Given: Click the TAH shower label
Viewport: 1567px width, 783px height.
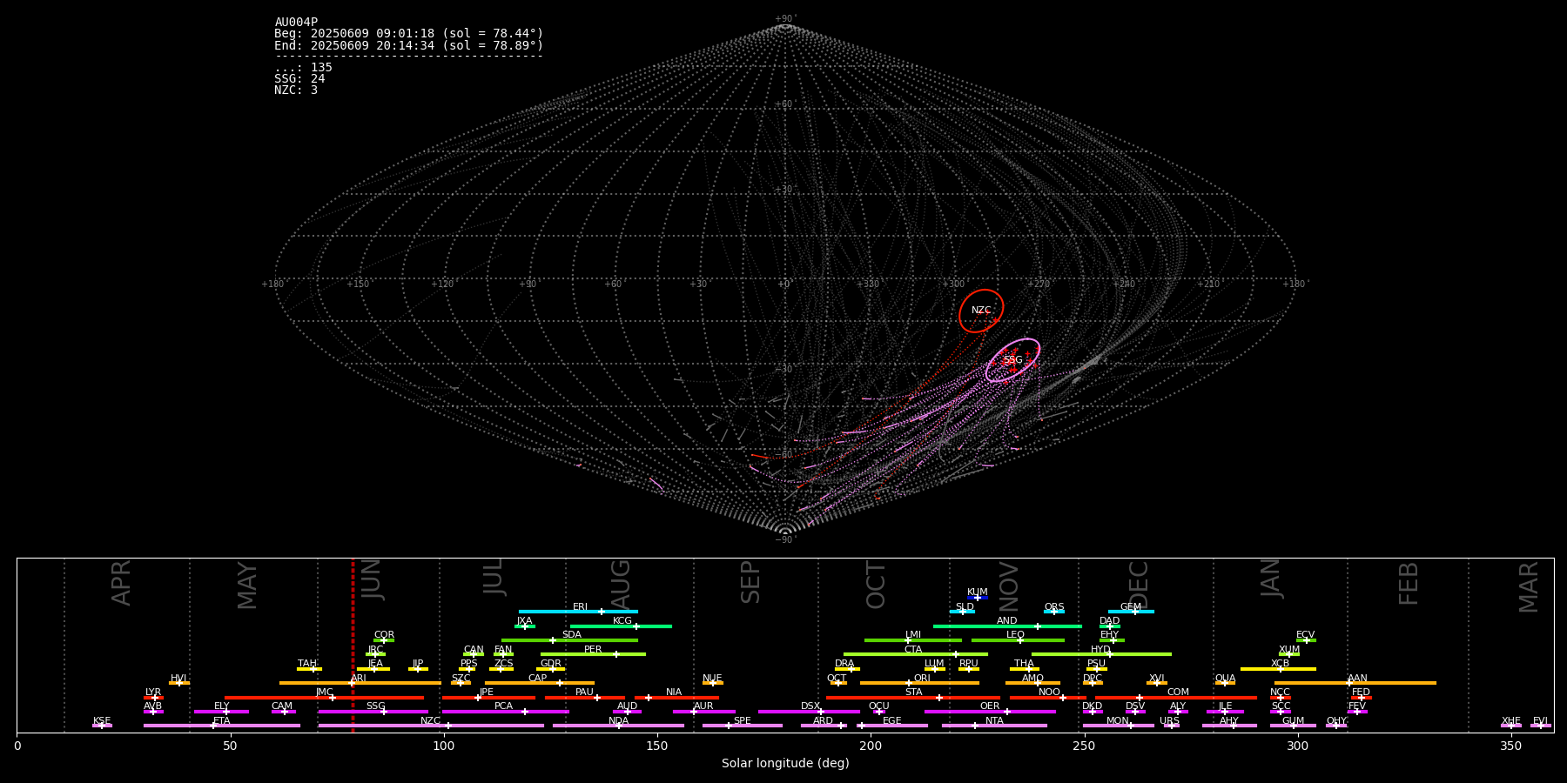Looking at the screenshot, I should pos(307,664).
